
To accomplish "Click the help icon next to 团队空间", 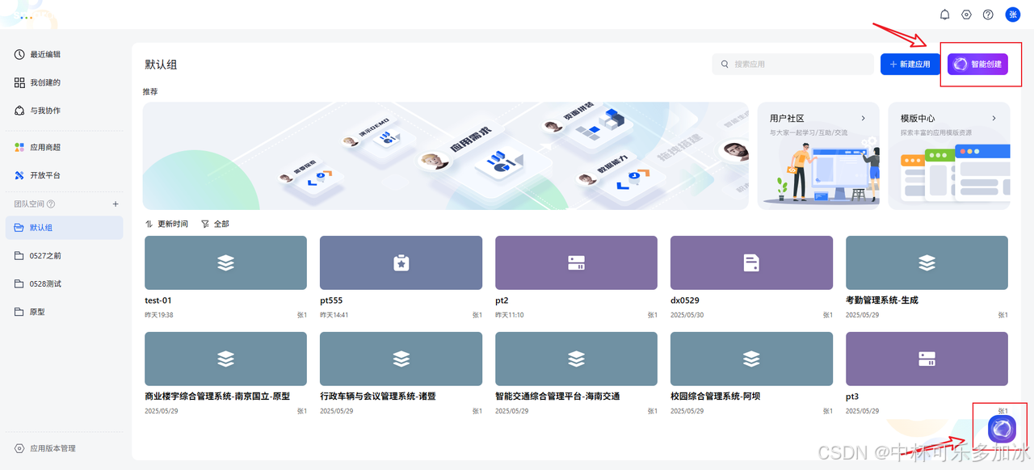I will pos(51,204).
